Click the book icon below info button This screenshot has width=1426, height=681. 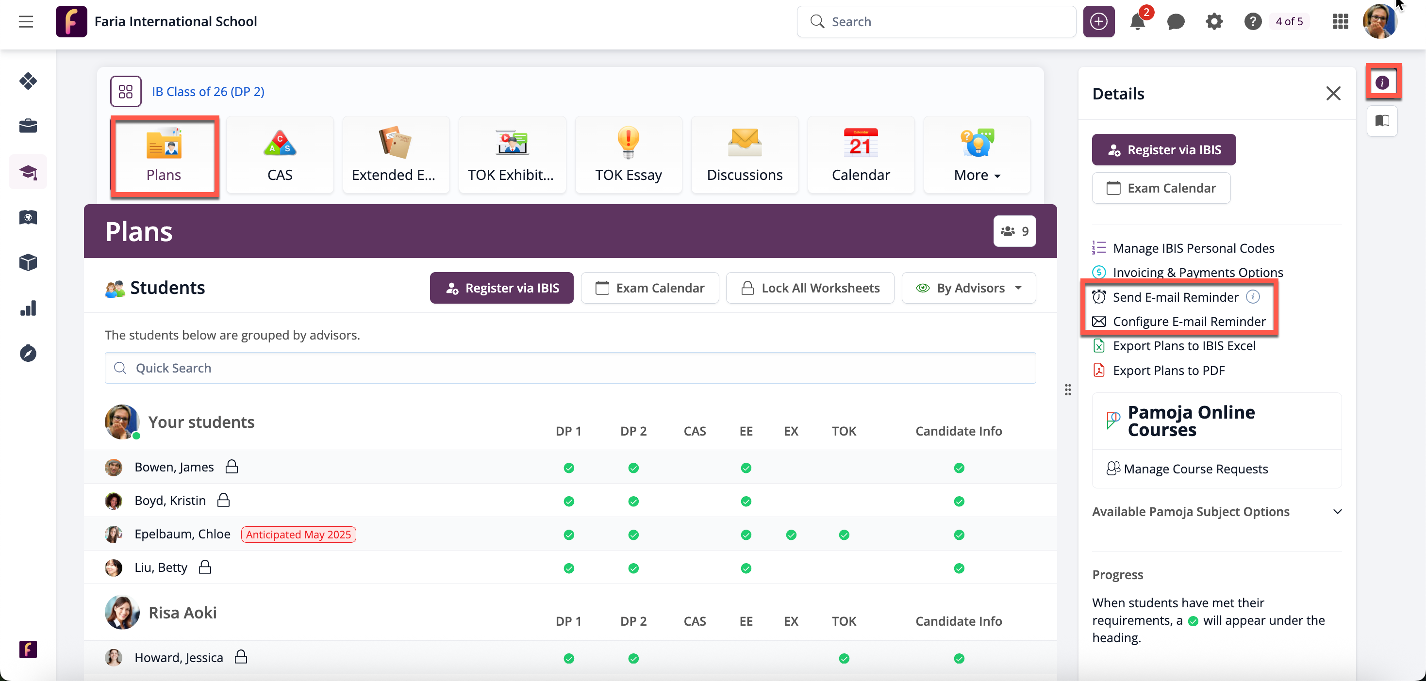click(x=1382, y=121)
